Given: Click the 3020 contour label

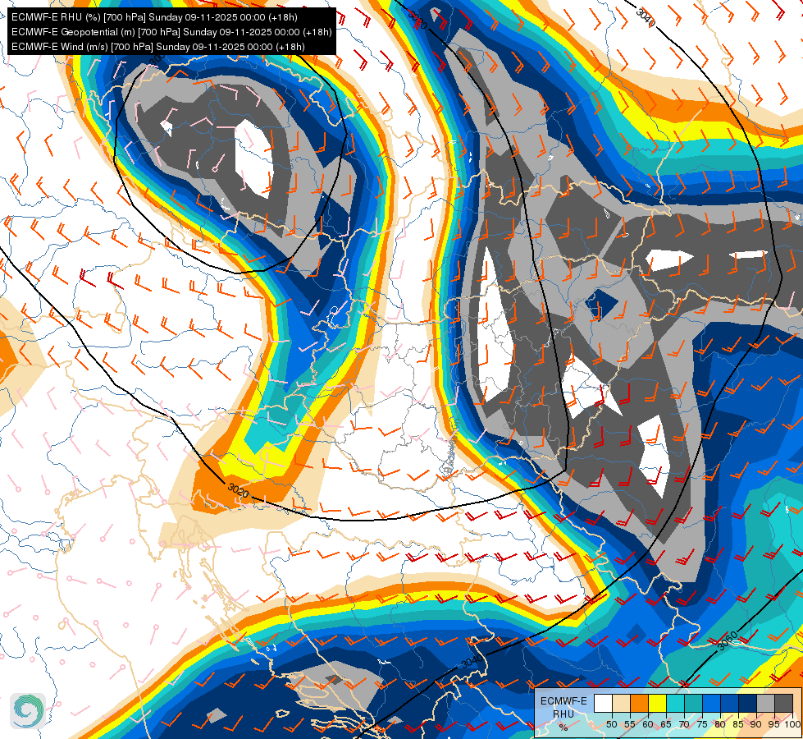Looking at the screenshot, I should [238, 491].
